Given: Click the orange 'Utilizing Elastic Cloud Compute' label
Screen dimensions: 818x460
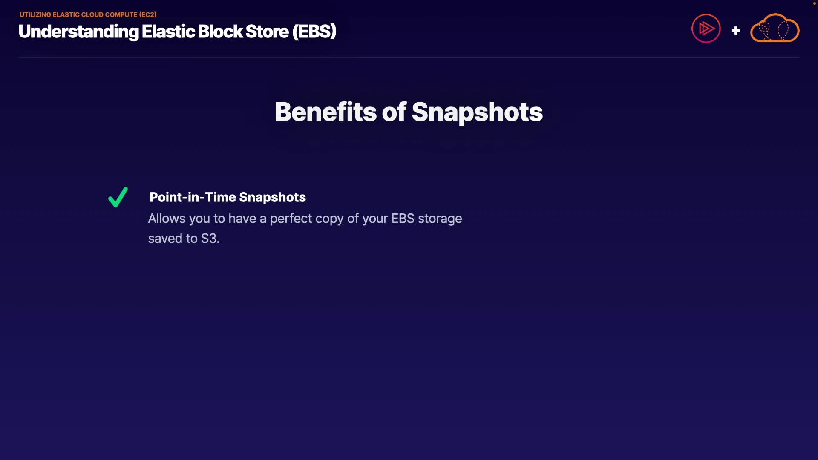Looking at the screenshot, I should pos(88,14).
